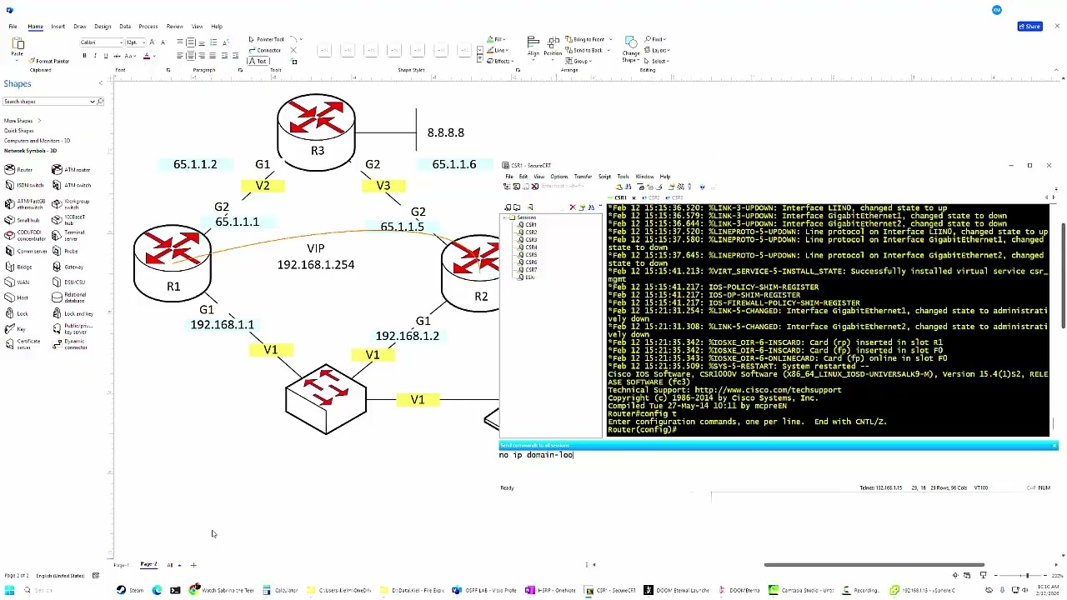Screen dimensions: 1067x600
Task: Toggle Bold formatting in Font group
Action: pyautogui.click(x=84, y=56)
